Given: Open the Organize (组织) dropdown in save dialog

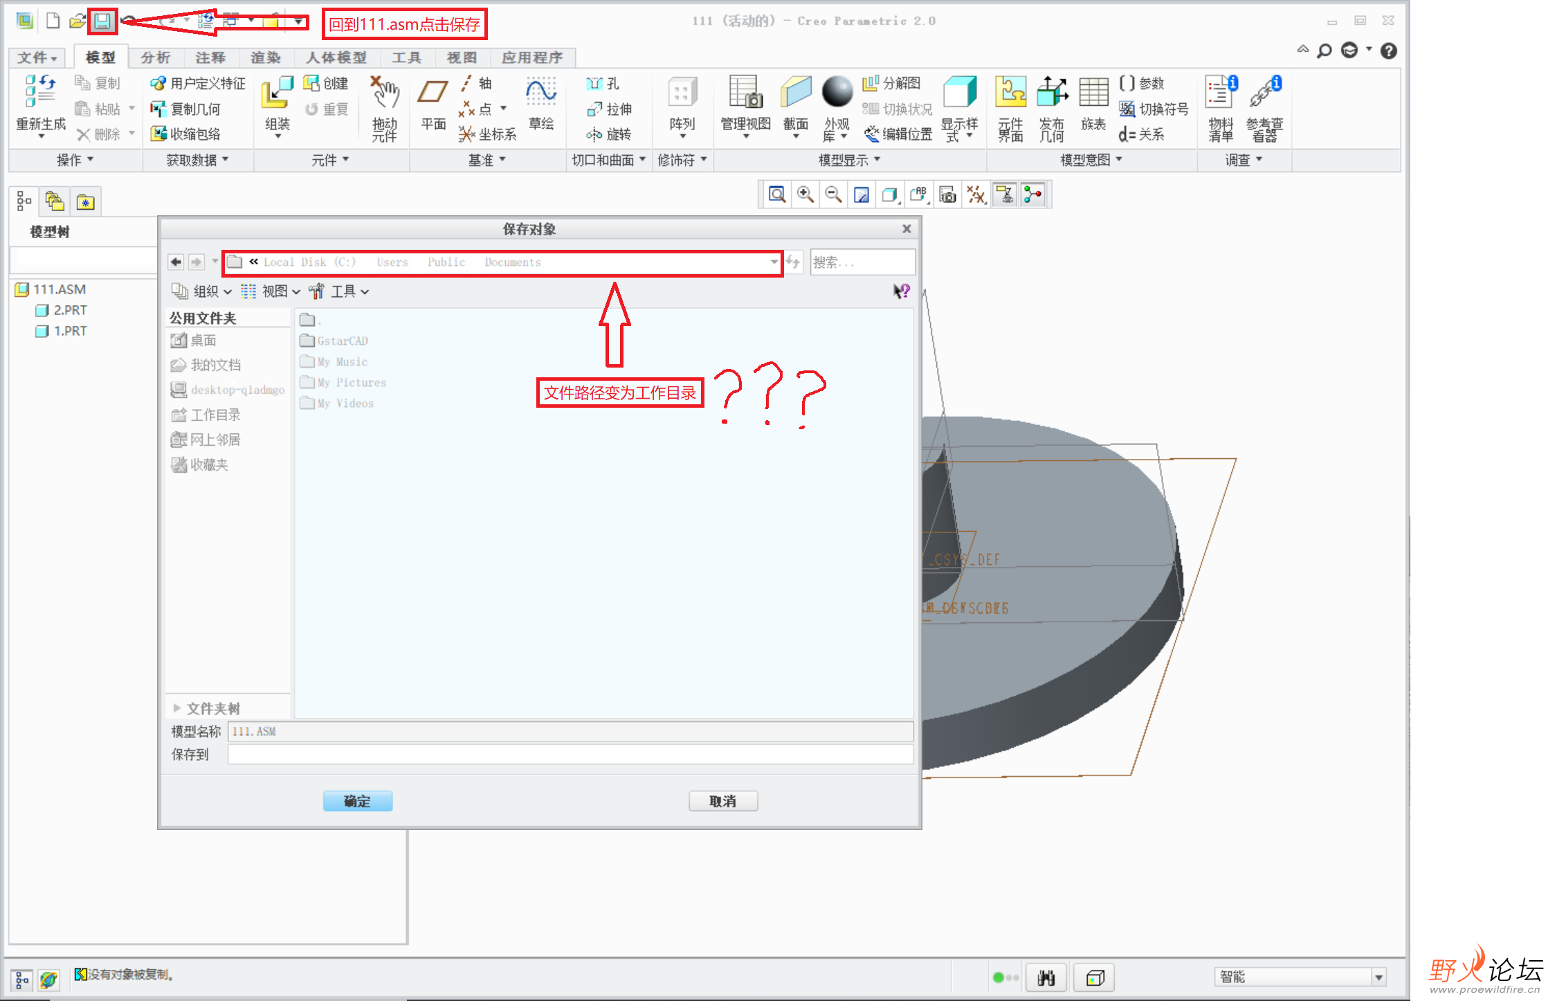Looking at the screenshot, I should click(202, 291).
